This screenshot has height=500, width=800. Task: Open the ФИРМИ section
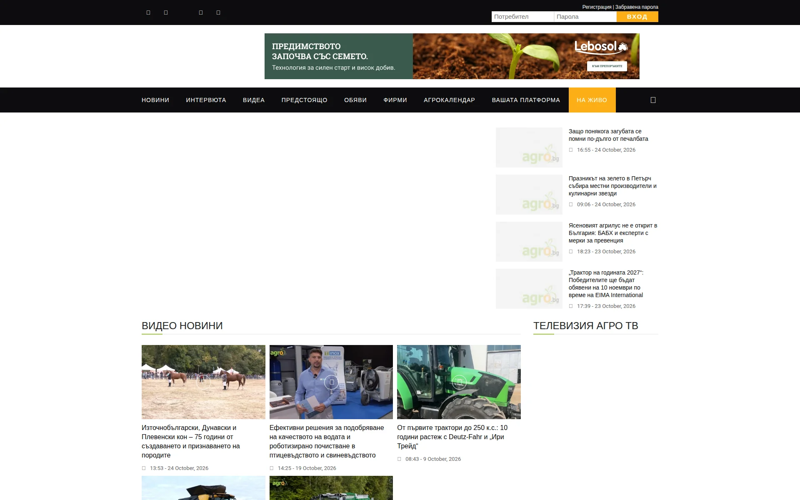[x=395, y=100]
